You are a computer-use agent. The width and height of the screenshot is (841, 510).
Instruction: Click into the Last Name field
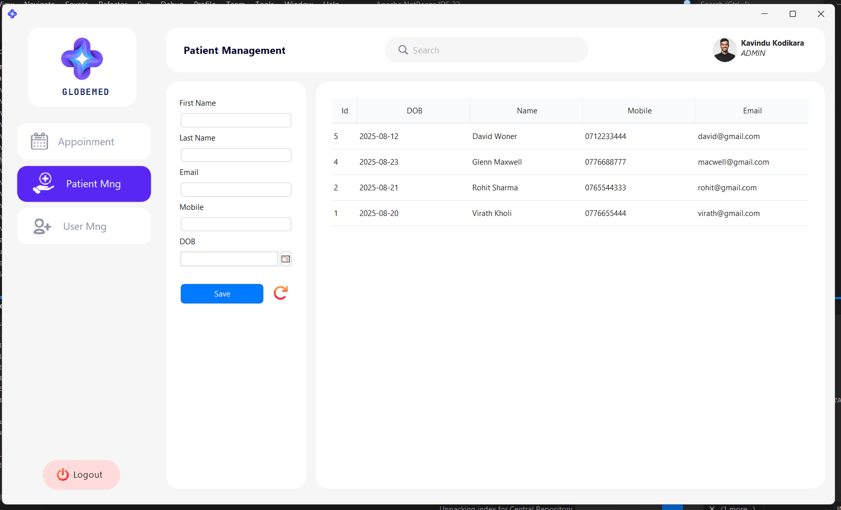click(236, 155)
